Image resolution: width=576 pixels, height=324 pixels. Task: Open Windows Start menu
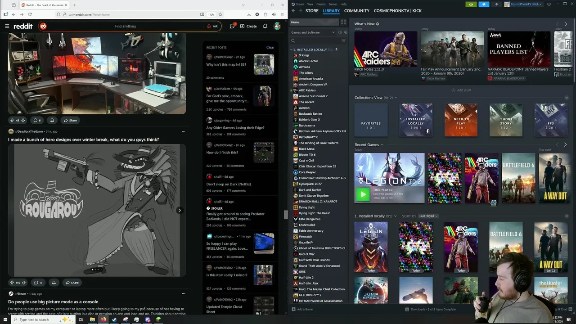point(5,319)
